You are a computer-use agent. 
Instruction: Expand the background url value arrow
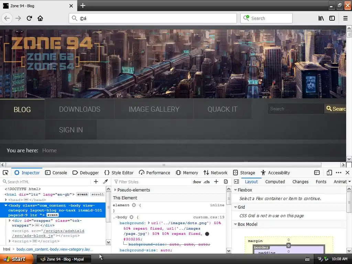tap(149, 223)
